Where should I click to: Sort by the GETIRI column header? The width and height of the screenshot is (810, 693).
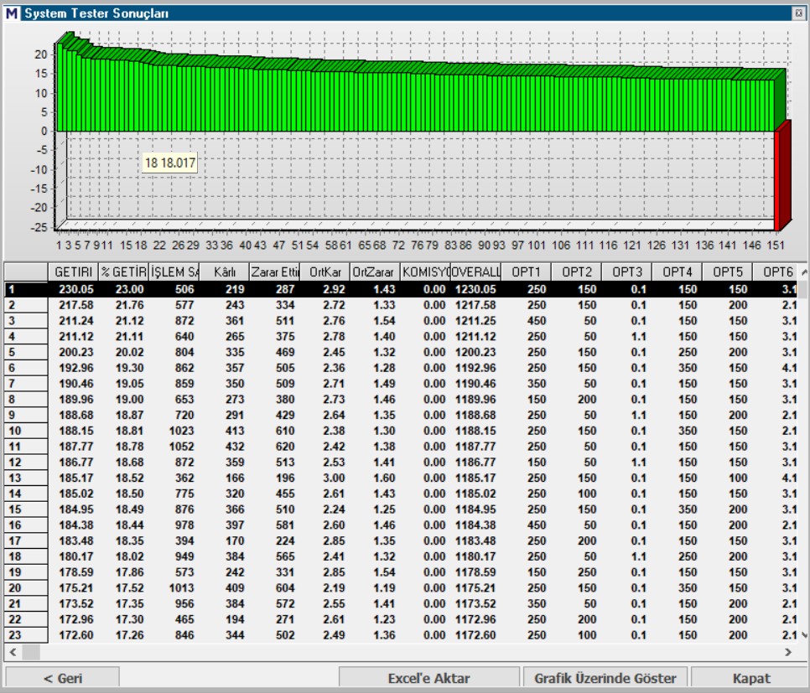(73, 272)
